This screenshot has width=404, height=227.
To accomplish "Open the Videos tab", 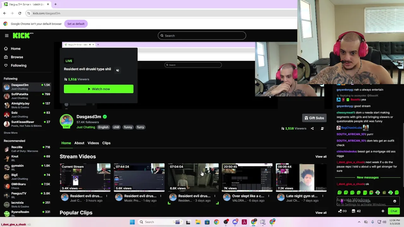I will coord(93,143).
